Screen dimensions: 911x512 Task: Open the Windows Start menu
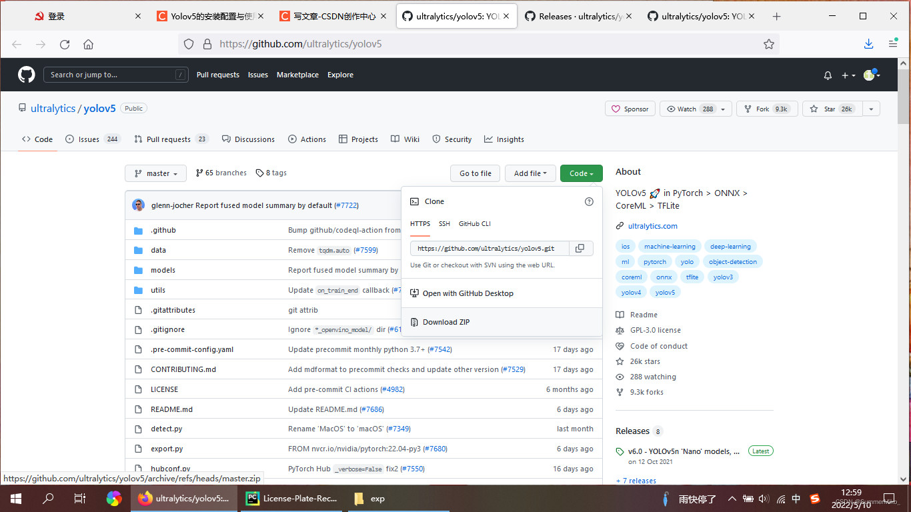16,498
